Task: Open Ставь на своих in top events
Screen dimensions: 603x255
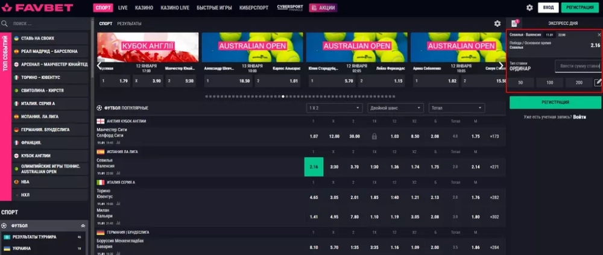Action: pyautogui.click(x=51, y=39)
